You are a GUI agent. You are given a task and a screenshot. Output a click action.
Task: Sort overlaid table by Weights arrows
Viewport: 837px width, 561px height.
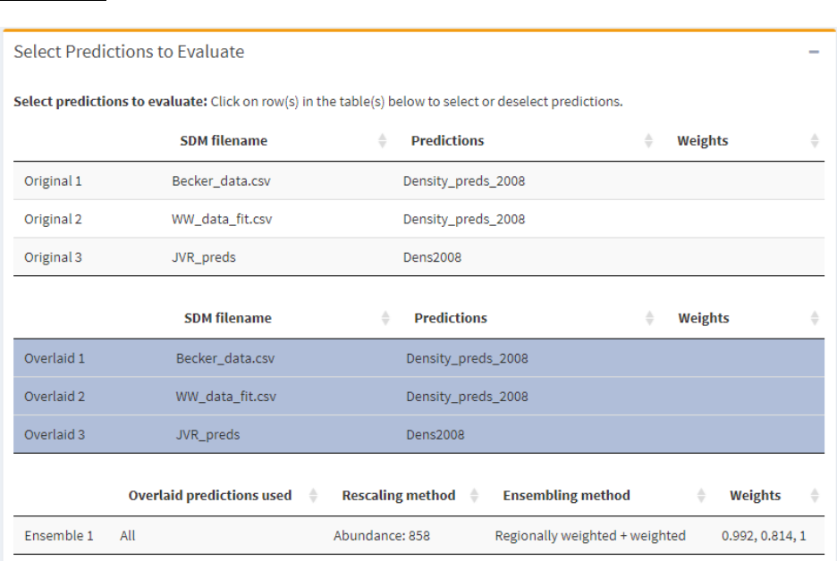point(815,318)
